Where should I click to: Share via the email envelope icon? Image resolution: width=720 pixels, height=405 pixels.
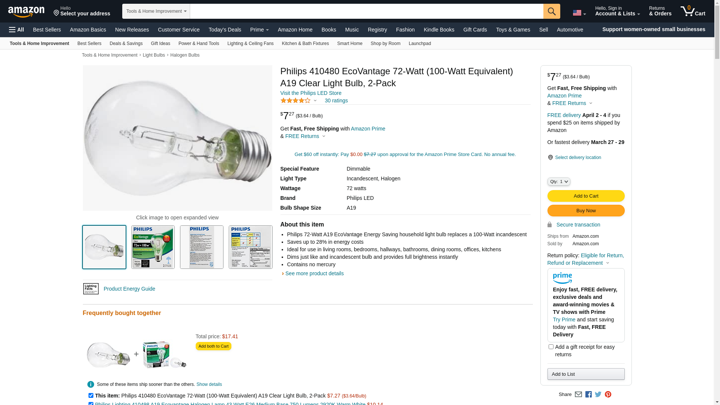click(578, 394)
